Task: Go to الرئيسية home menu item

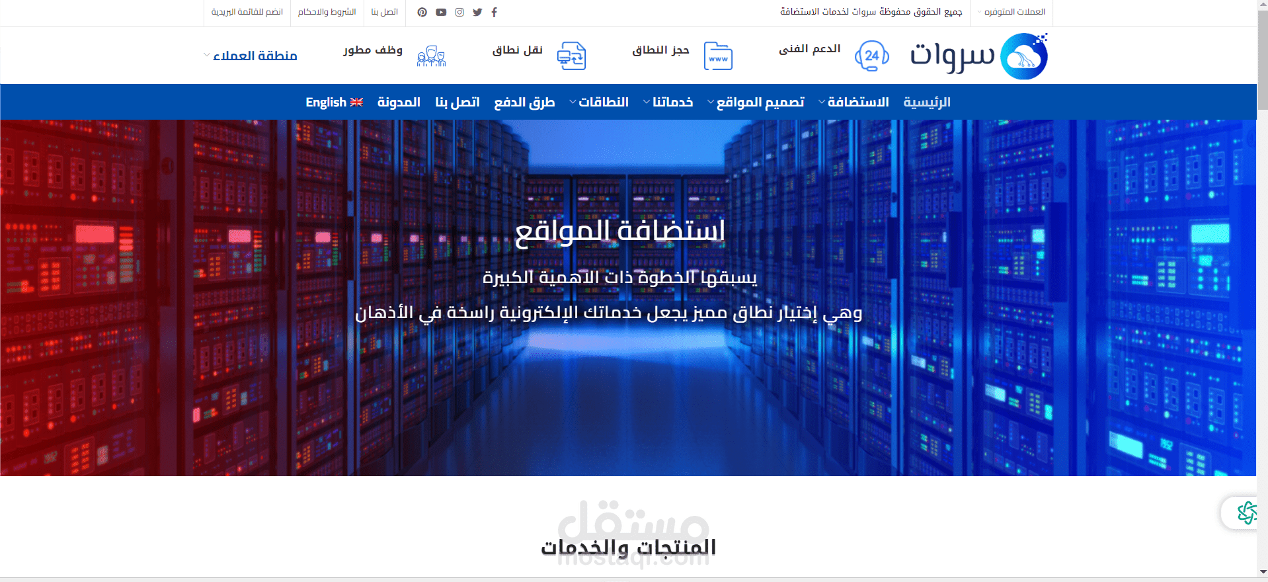Action: (x=927, y=102)
